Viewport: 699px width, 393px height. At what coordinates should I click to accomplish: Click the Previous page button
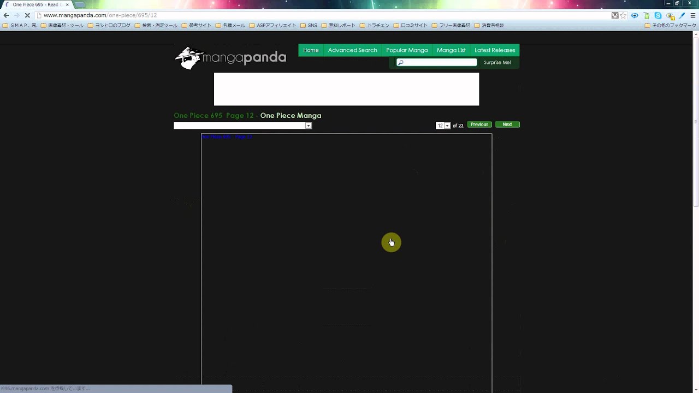pyautogui.click(x=479, y=124)
